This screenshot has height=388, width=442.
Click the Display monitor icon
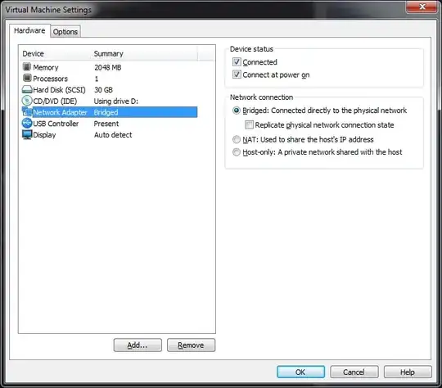27,134
